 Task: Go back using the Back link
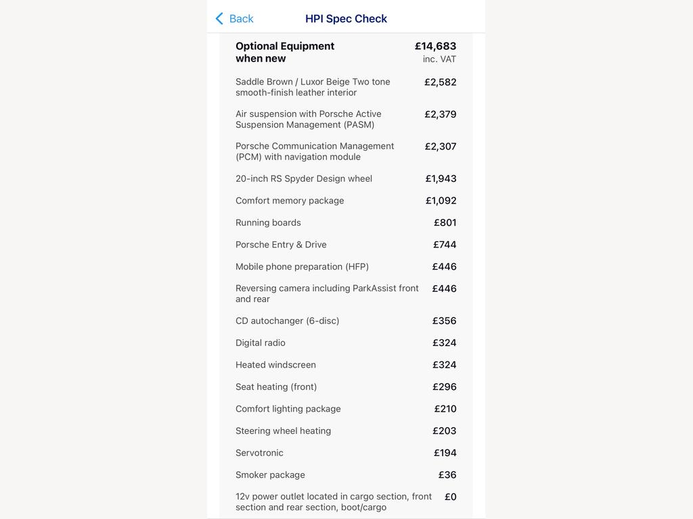(x=234, y=18)
